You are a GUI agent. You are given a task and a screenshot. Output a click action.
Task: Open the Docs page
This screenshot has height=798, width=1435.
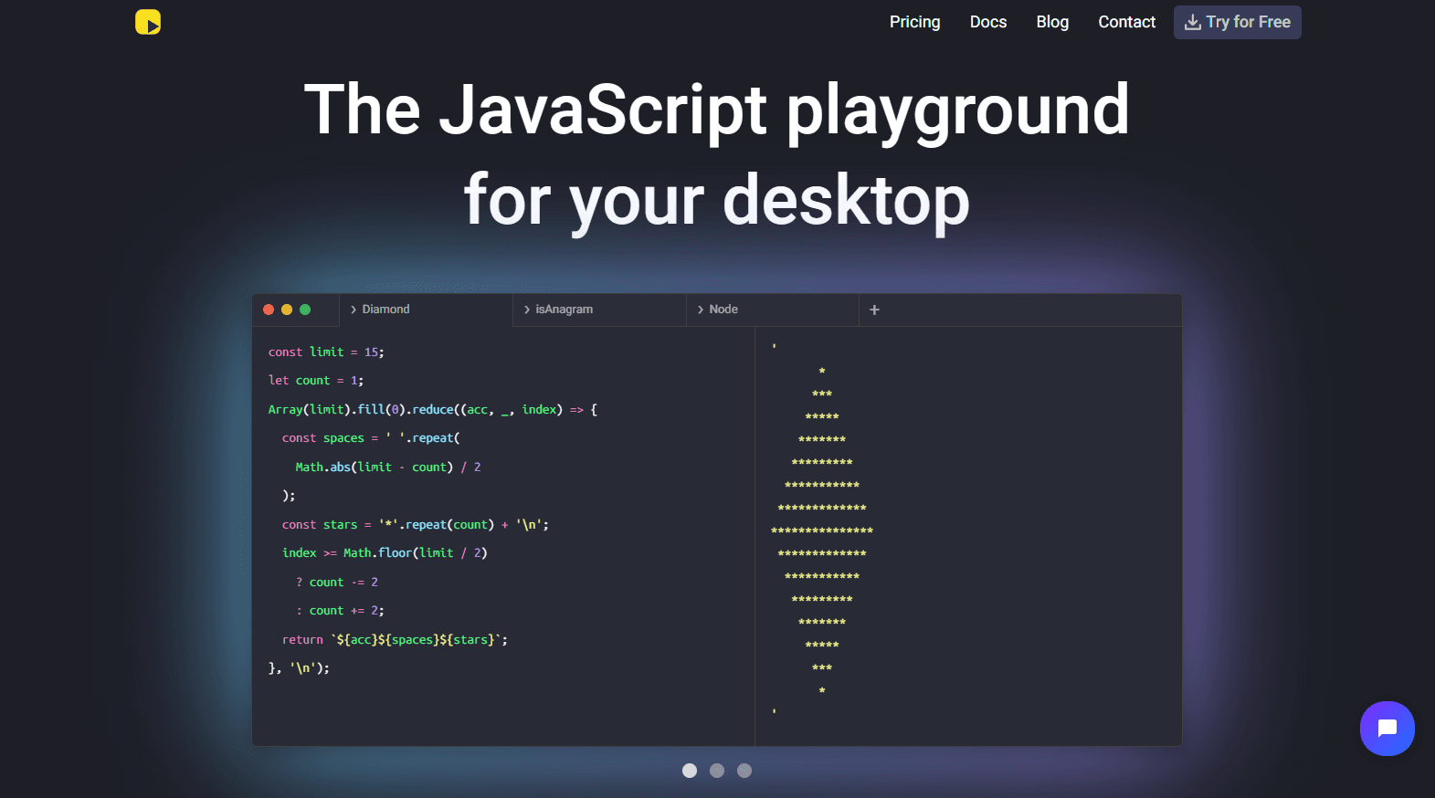tap(988, 22)
